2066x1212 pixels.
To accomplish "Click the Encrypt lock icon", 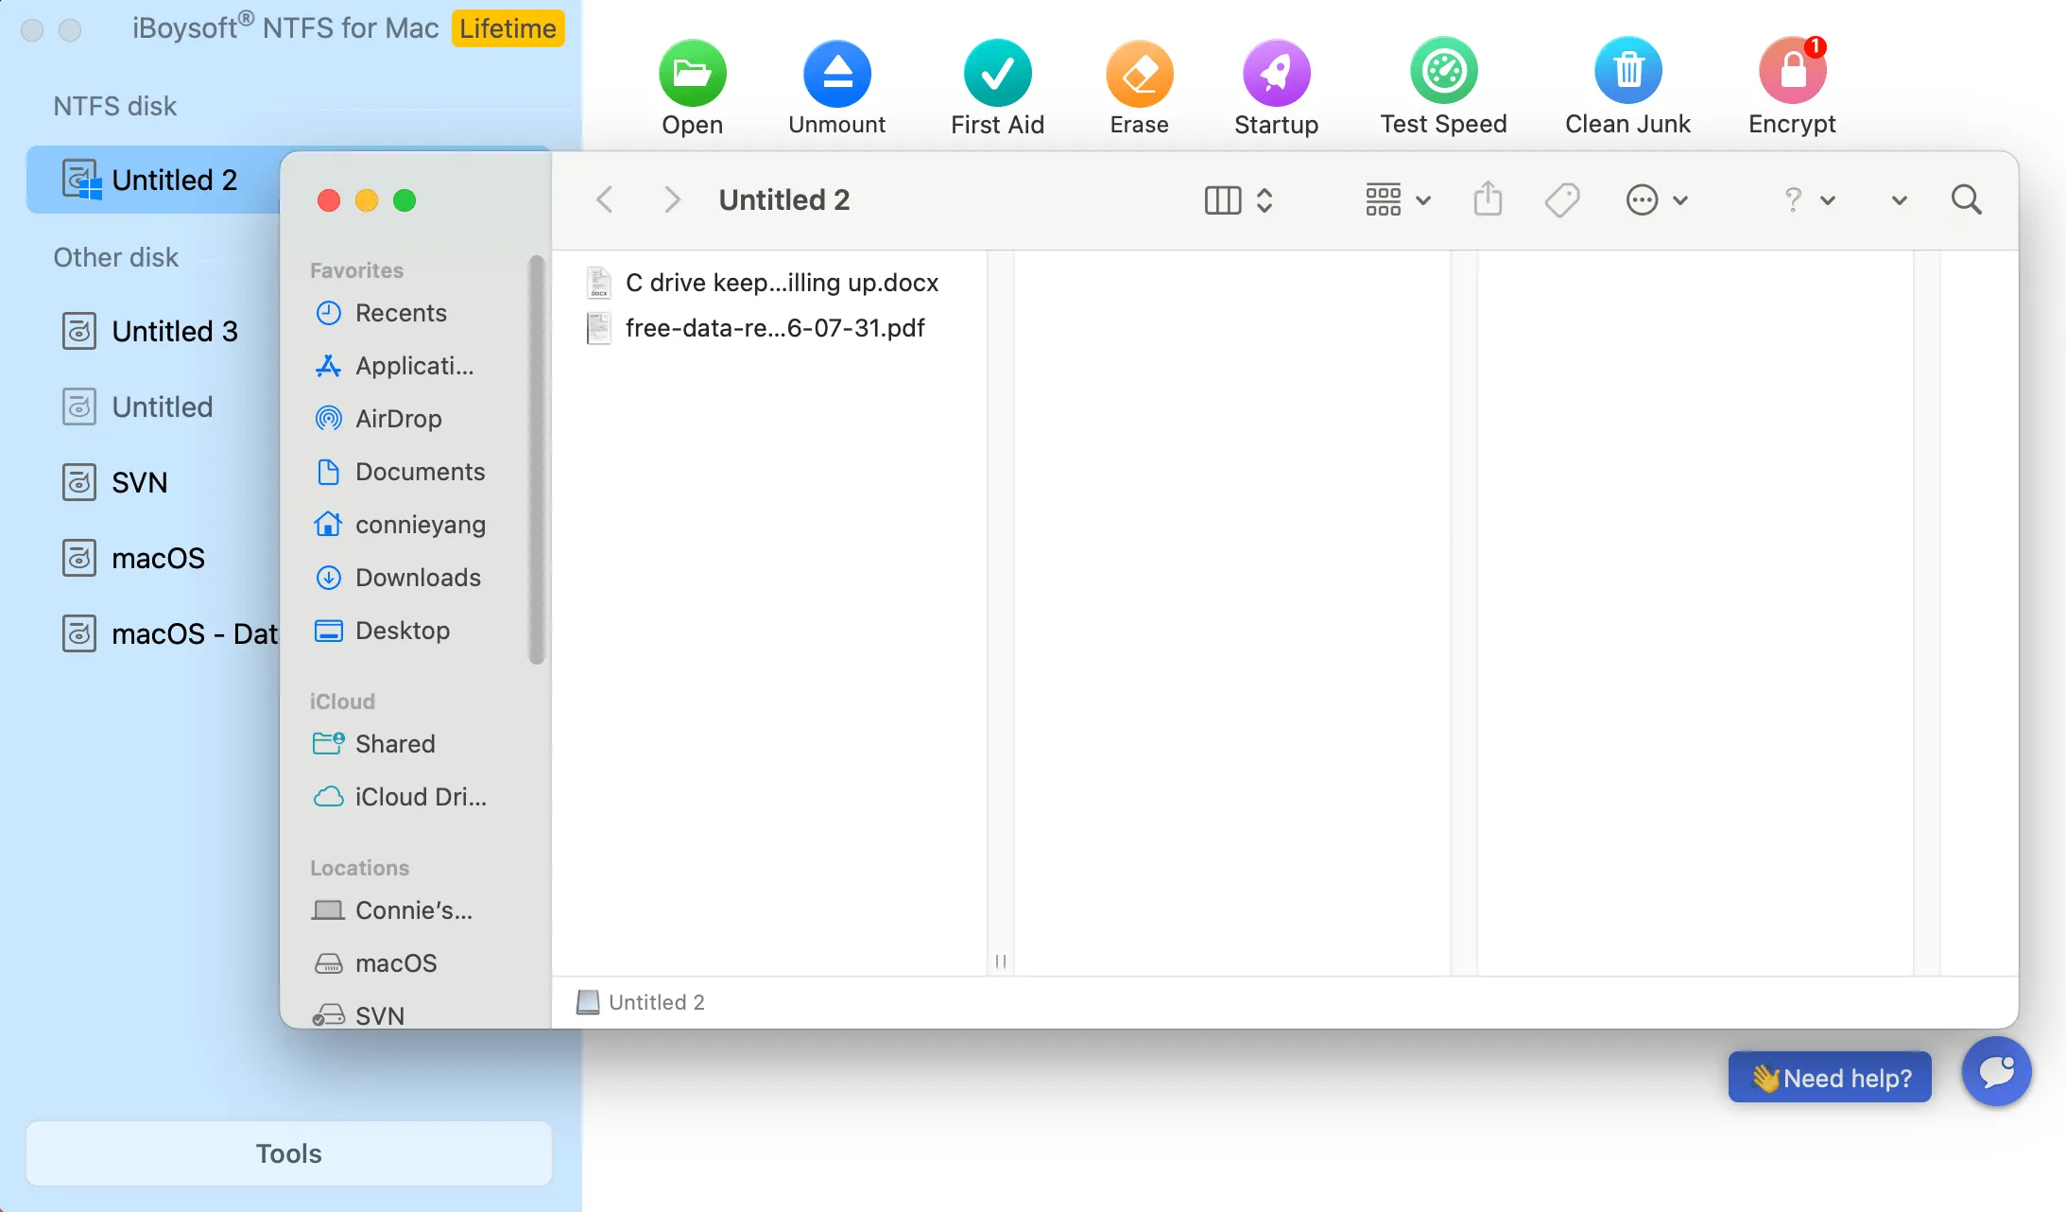I will 1792,71.
